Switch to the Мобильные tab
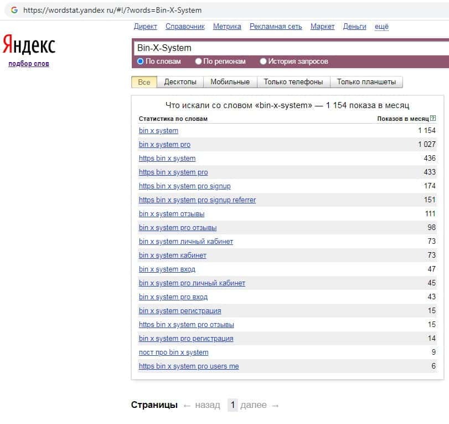This screenshot has height=424, width=449. (x=230, y=82)
